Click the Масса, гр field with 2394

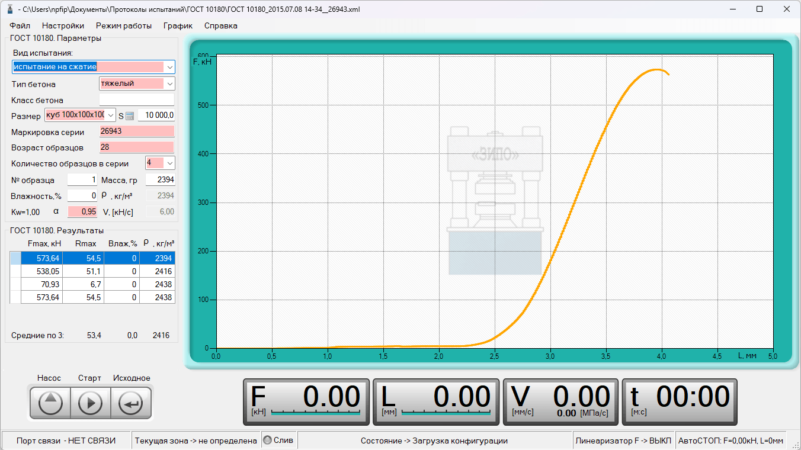point(160,179)
